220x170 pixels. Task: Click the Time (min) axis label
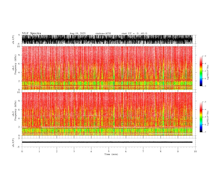(111, 154)
